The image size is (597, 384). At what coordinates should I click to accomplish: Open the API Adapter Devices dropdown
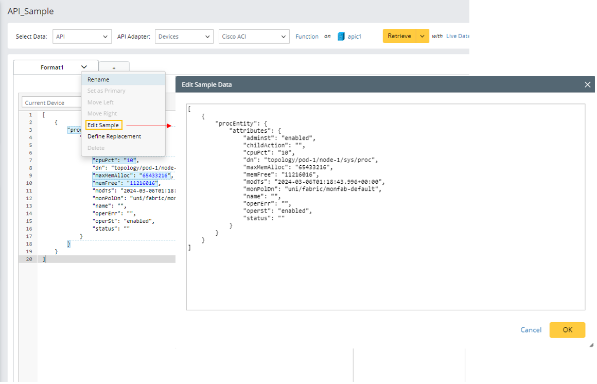[184, 37]
